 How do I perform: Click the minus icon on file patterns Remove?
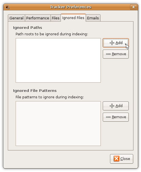click(108, 117)
